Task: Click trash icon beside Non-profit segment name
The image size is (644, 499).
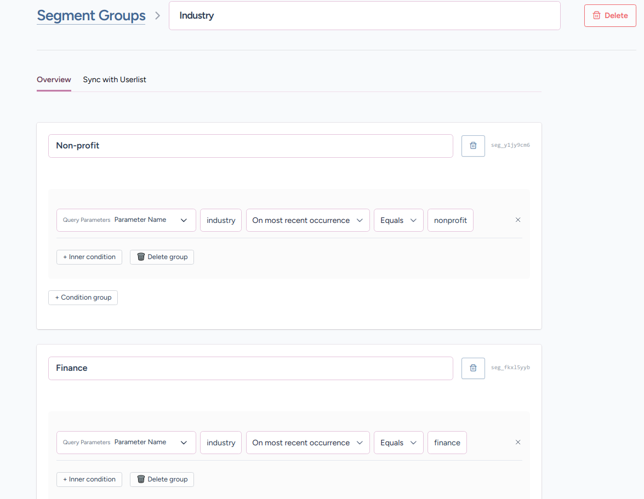Action: point(473,146)
